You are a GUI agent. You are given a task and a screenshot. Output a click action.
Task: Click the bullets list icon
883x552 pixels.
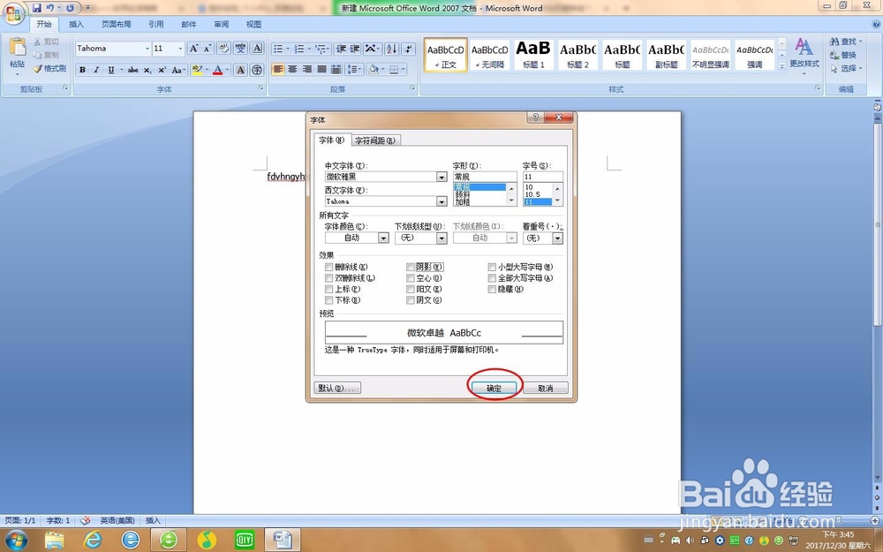pyautogui.click(x=278, y=49)
